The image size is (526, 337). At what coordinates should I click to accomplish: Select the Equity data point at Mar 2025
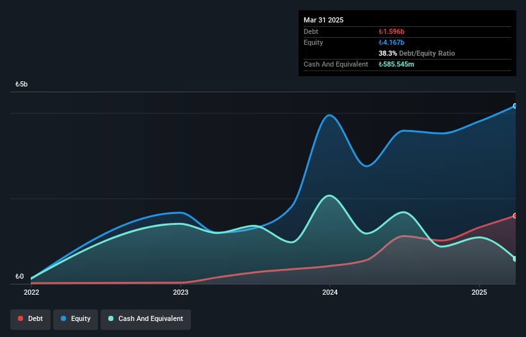point(515,106)
